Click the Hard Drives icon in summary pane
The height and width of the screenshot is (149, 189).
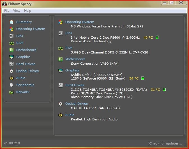pyautogui.click(x=61, y=85)
